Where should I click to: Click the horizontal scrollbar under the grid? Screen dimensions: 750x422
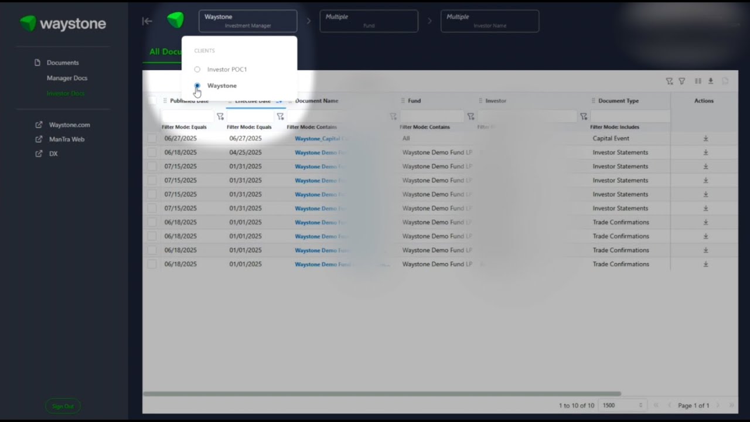click(x=381, y=394)
